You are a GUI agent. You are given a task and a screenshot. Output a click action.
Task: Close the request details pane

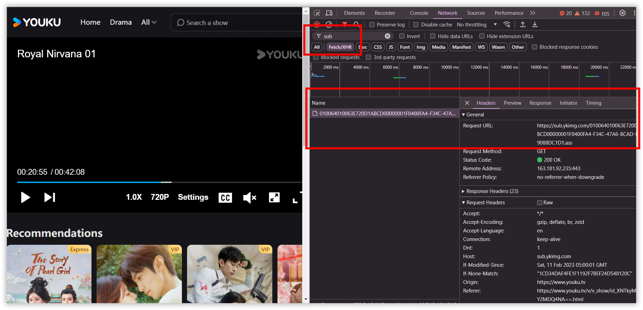tap(467, 103)
